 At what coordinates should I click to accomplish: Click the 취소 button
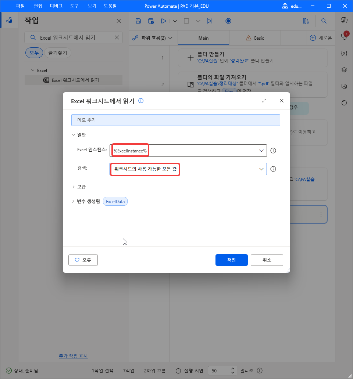[x=267, y=260]
